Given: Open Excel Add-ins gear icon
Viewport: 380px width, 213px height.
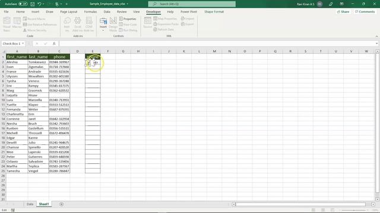Looking at the screenshot, I should [78, 24].
